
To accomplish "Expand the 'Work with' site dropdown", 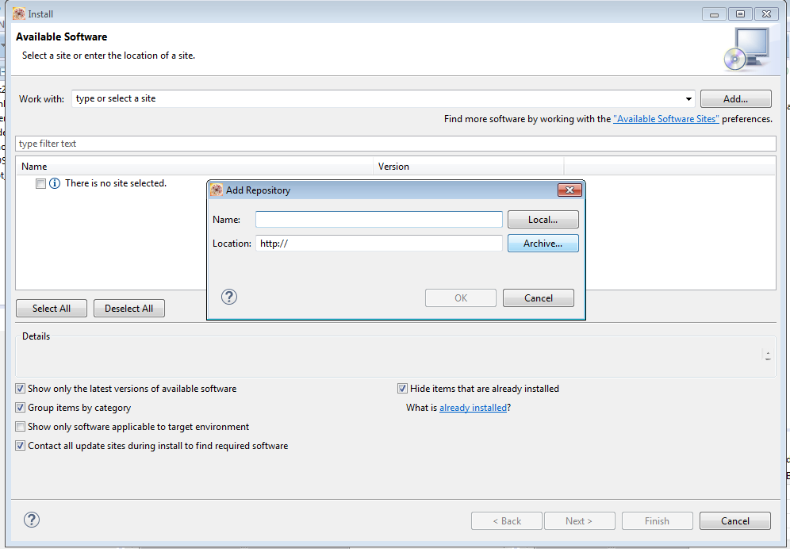I will [689, 99].
